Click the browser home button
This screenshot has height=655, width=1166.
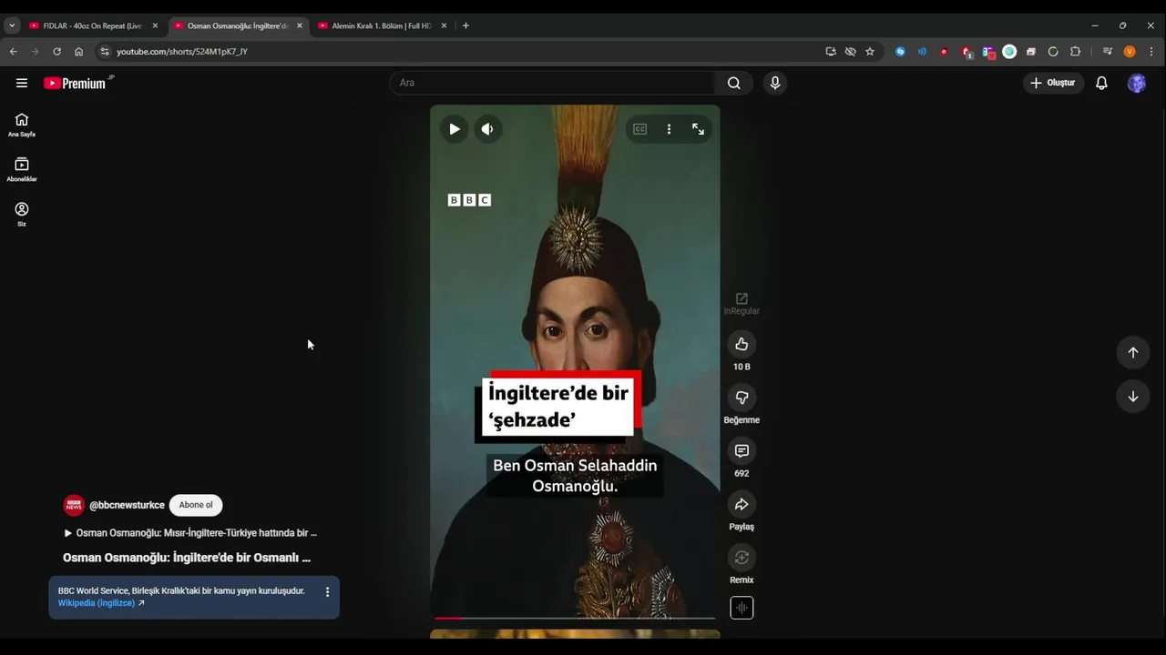[x=78, y=52]
